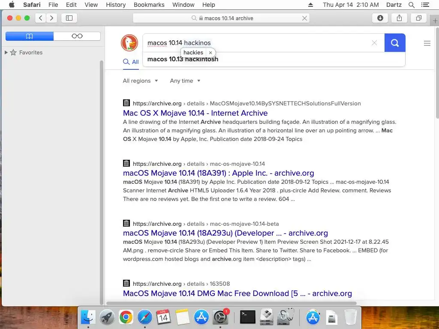The image size is (439, 329).
Task: Open a new tab with plus button
Action: [435, 21]
